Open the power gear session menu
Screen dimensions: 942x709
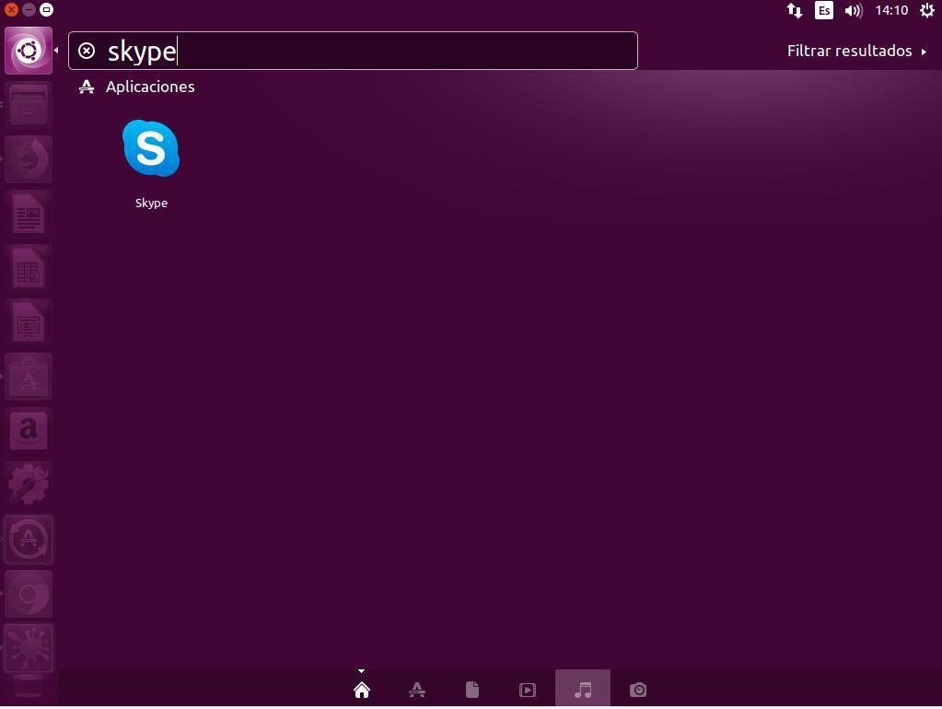click(926, 11)
